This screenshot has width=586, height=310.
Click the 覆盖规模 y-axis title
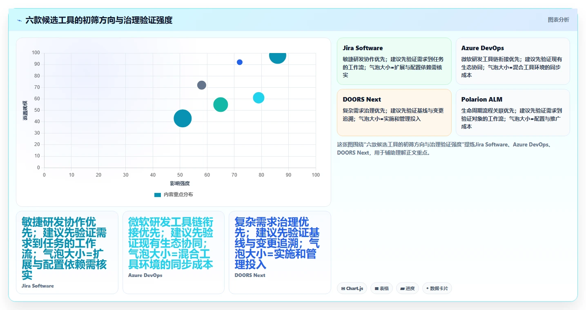(25, 110)
